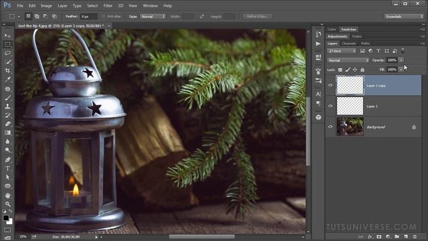
Task: Select the Gradient tool
Action: pyautogui.click(x=7, y=133)
